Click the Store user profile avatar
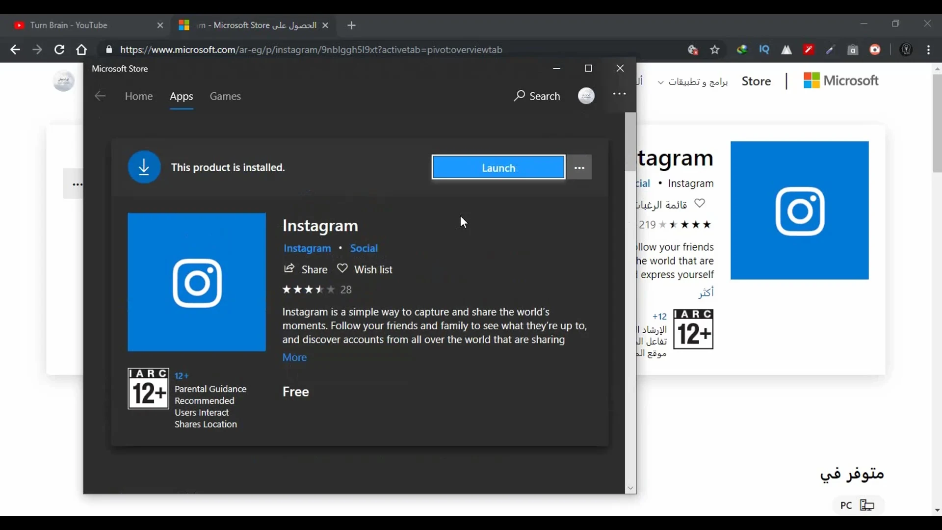This screenshot has width=942, height=530. pyautogui.click(x=586, y=96)
